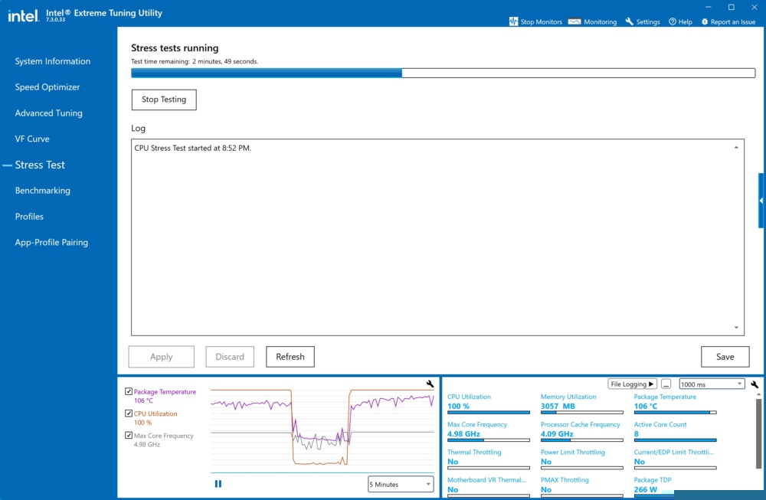Click the Stop Monitors waveform icon
The image size is (766, 500).
(x=513, y=21)
